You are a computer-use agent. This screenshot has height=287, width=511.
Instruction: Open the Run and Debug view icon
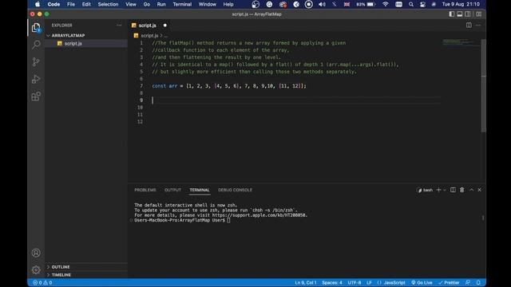tap(36, 79)
